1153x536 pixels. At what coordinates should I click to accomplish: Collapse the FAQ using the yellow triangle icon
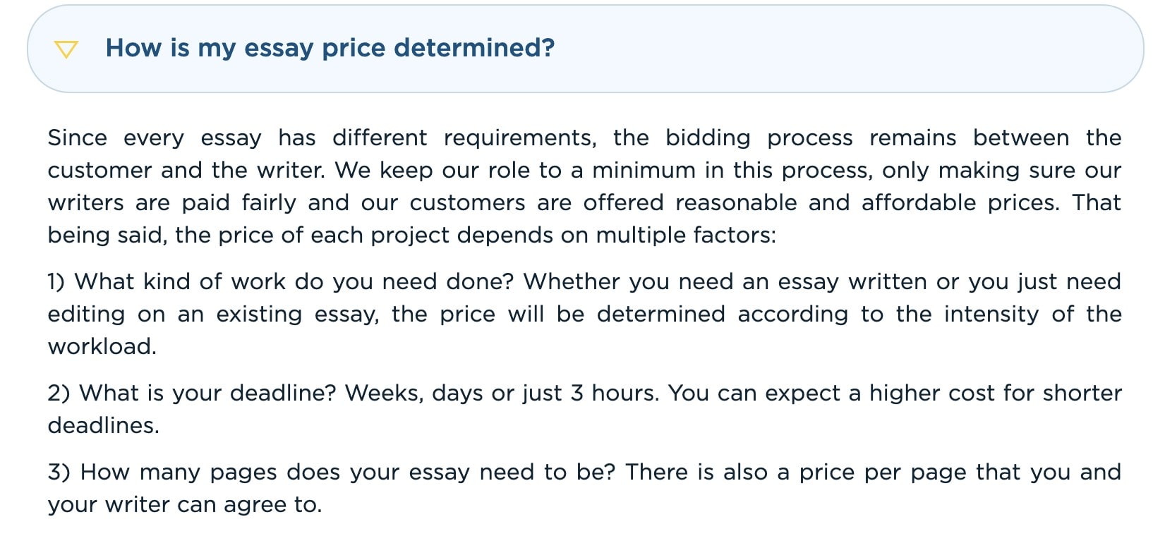pos(66,49)
